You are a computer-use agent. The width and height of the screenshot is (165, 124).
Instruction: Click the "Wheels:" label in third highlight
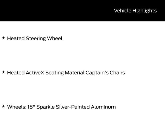[x=16, y=107]
